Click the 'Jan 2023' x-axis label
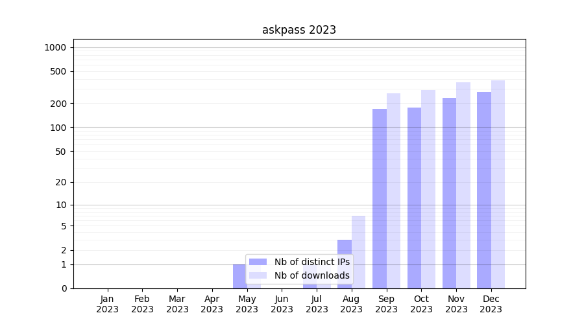Screen dimensions: 584x324 [x=108, y=304]
